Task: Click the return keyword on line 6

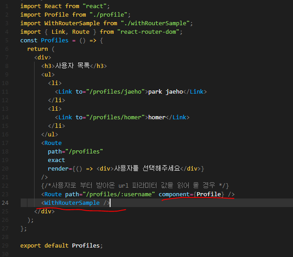Action: (37, 49)
